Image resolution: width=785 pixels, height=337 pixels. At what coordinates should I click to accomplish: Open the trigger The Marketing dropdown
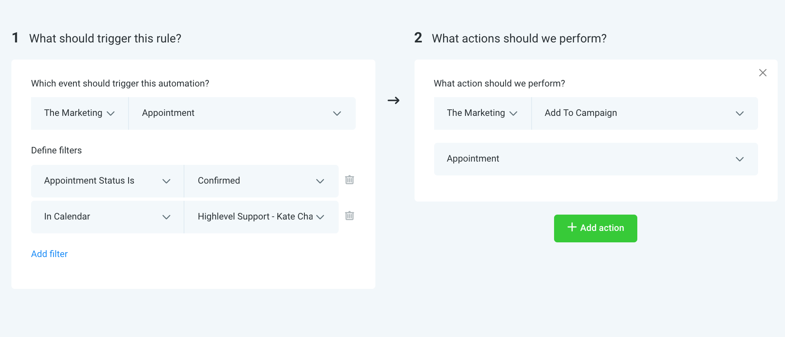point(80,113)
